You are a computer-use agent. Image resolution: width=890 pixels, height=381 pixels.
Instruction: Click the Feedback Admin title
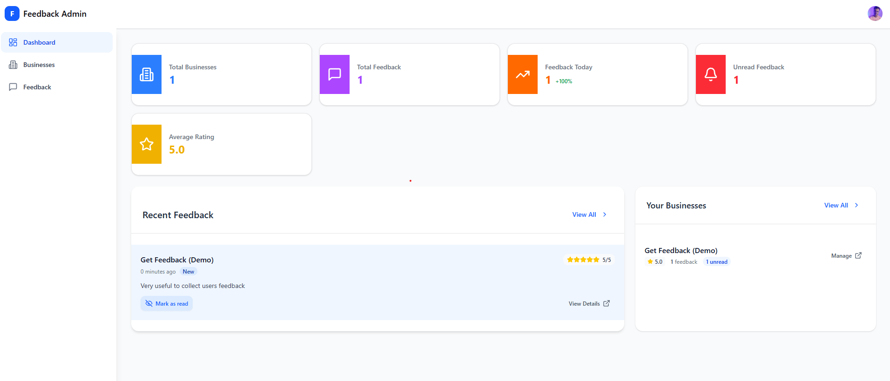tap(55, 14)
